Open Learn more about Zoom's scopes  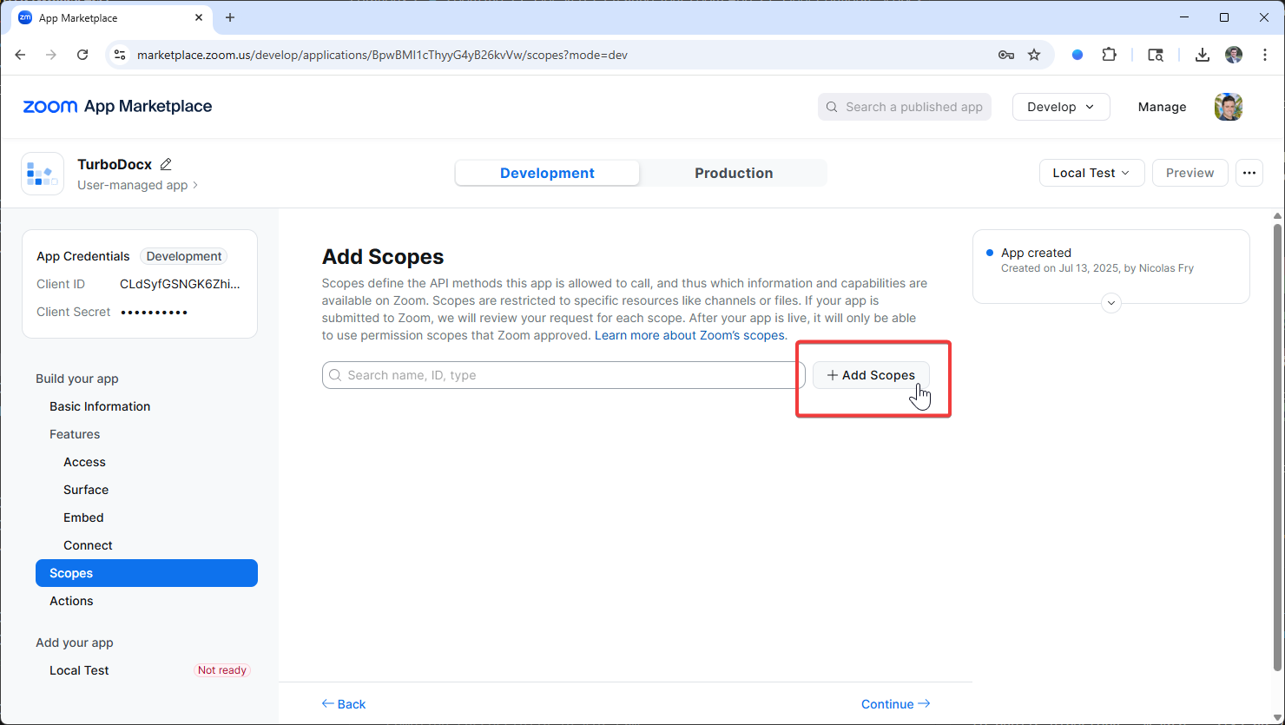click(691, 335)
